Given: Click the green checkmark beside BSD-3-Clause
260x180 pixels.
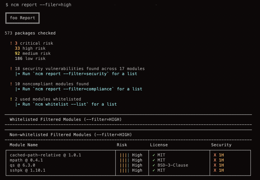Looking at the screenshot, I should [x=154, y=165].
